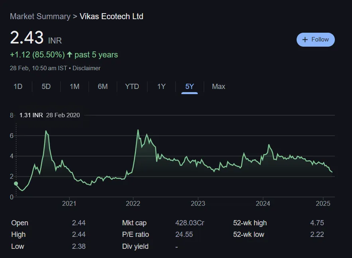
Task: Click the 52-wk low label
Action: (248, 234)
